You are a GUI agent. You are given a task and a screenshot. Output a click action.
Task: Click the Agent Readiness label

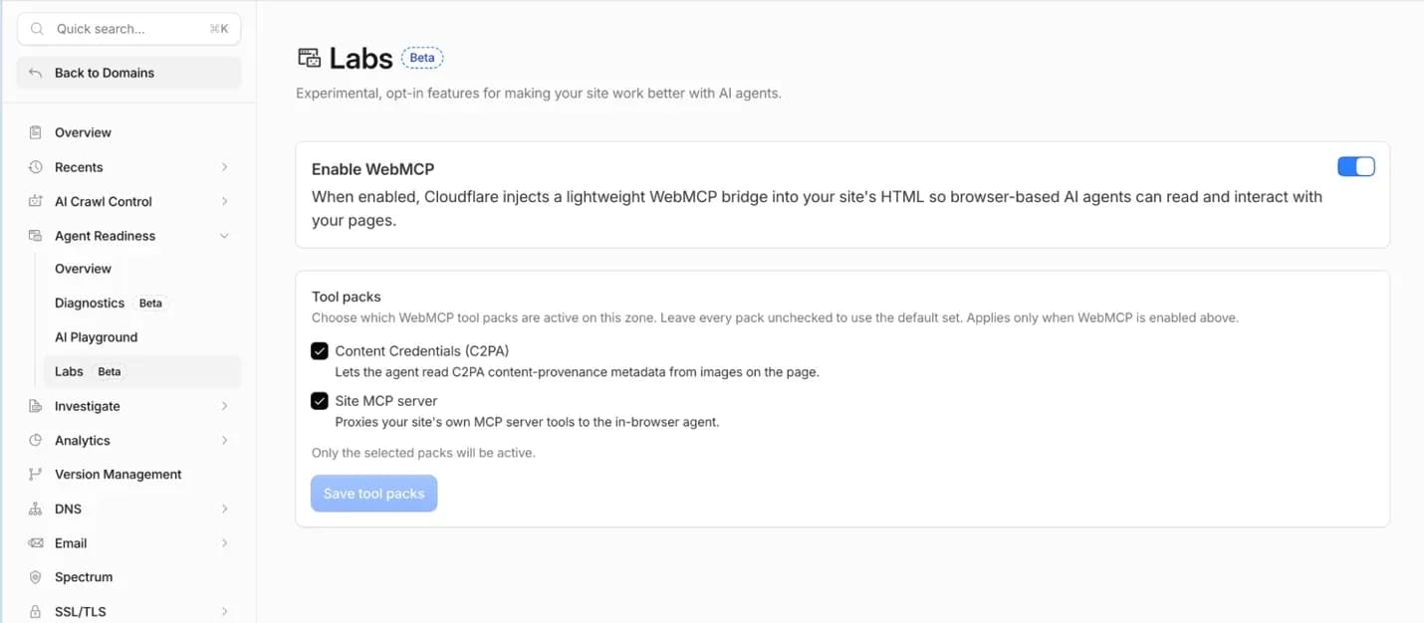105,236
